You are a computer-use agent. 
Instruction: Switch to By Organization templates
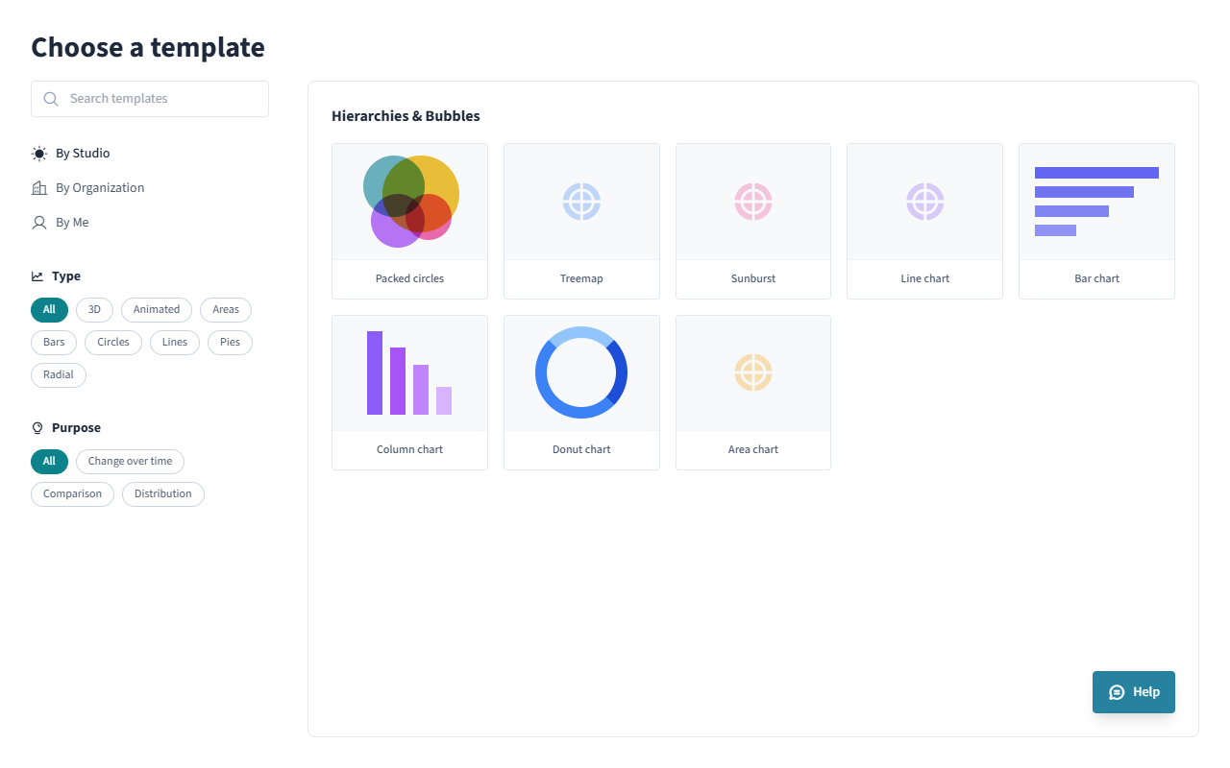coord(100,188)
